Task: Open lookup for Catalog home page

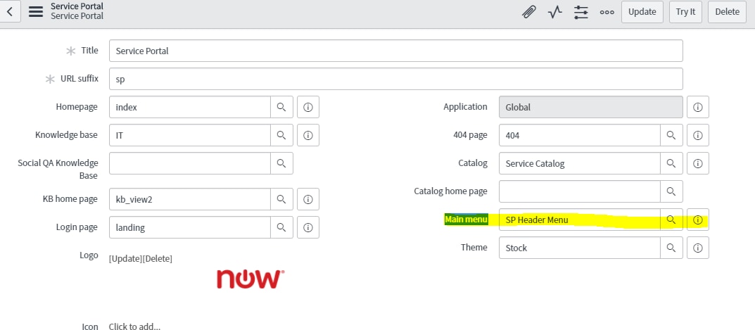Action: 671,191
